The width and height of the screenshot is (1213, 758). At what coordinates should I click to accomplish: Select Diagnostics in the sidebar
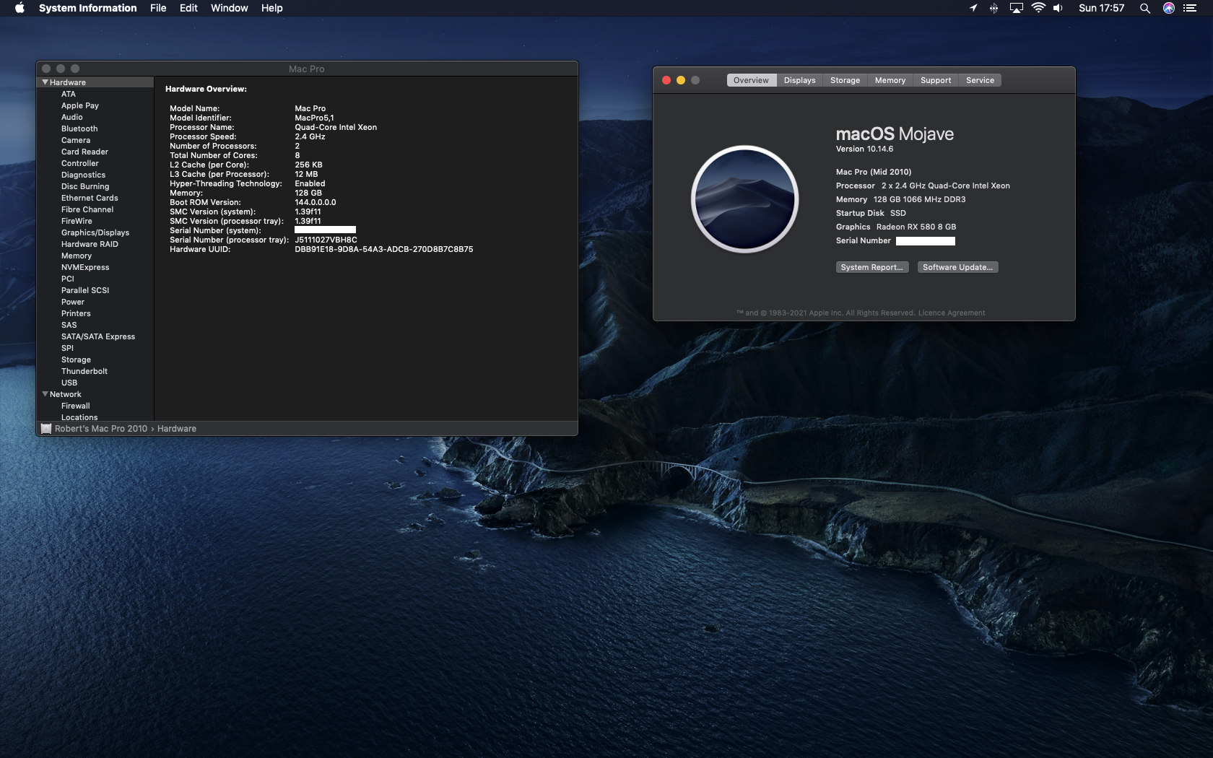pyautogui.click(x=83, y=175)
